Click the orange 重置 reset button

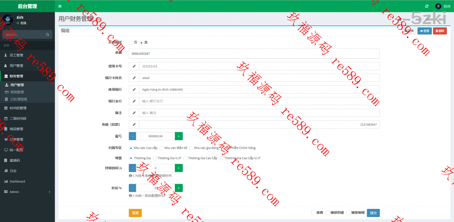point(135,213)
